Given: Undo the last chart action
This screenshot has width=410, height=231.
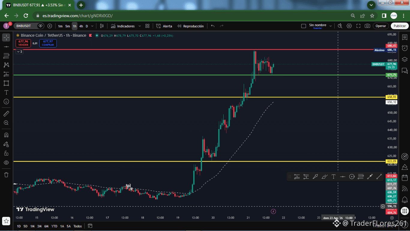Looking at the screenshot, I should [x=213, y=26].
